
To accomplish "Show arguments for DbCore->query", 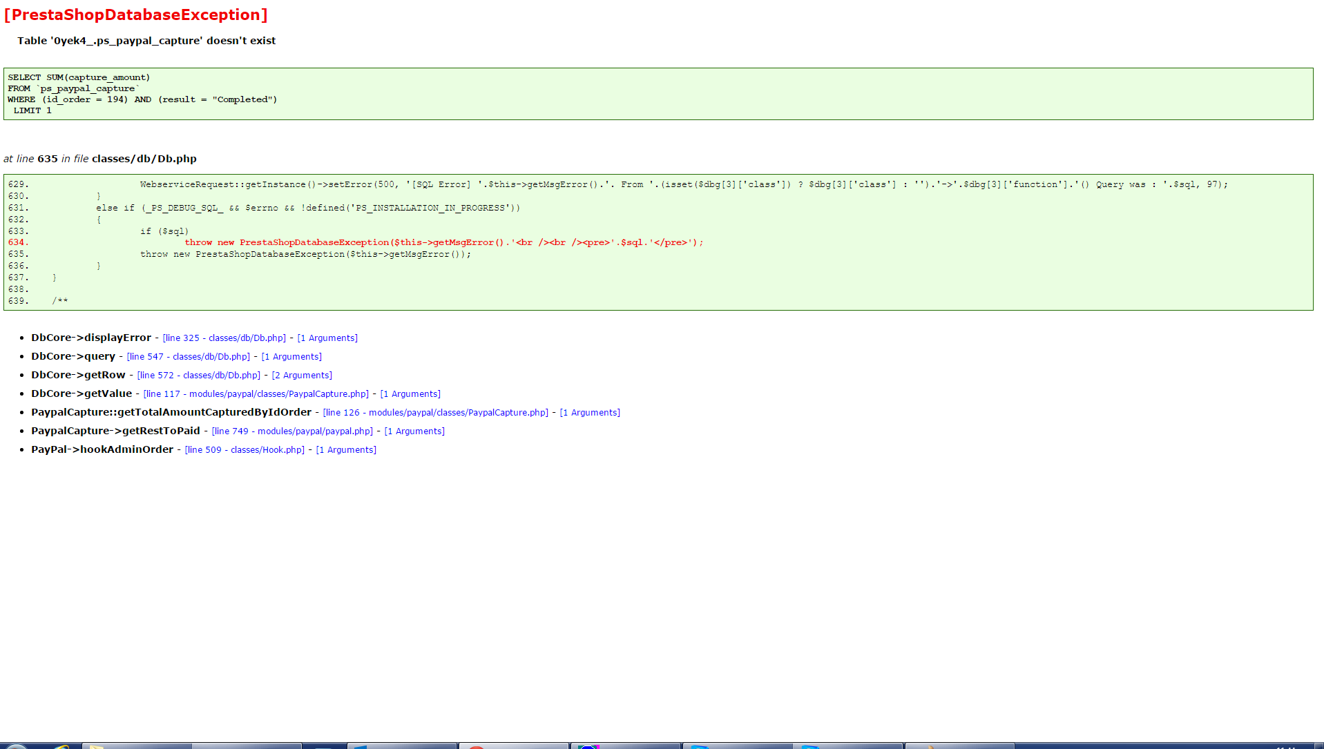I will [291, 357].
